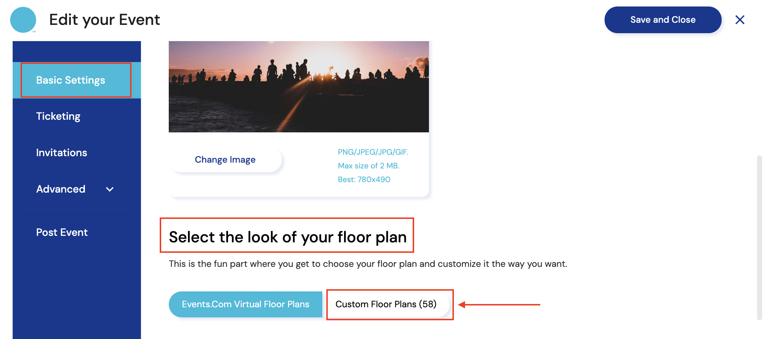Viewport: 782px width, 339px height.
Task: Click the sunset event cover image
Action: [x=298, y=87]
